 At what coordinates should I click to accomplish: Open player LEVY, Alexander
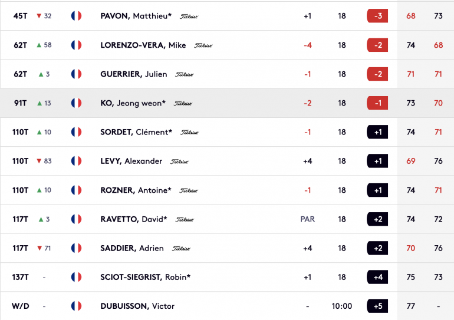tap(131, 161)
